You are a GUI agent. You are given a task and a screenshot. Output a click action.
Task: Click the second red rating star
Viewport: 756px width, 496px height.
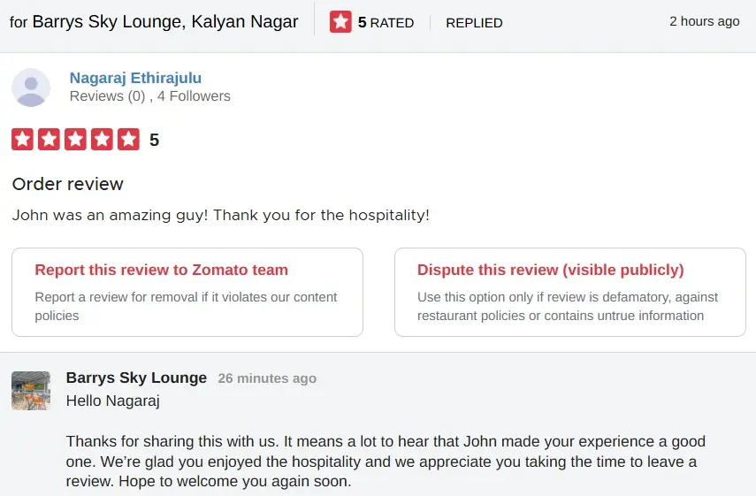(49, 140)
